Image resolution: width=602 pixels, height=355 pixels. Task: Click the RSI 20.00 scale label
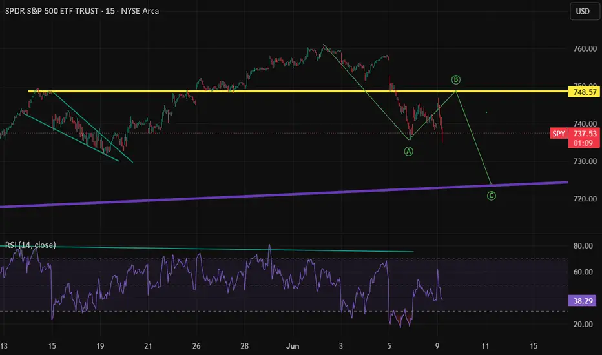pos(583,324)
